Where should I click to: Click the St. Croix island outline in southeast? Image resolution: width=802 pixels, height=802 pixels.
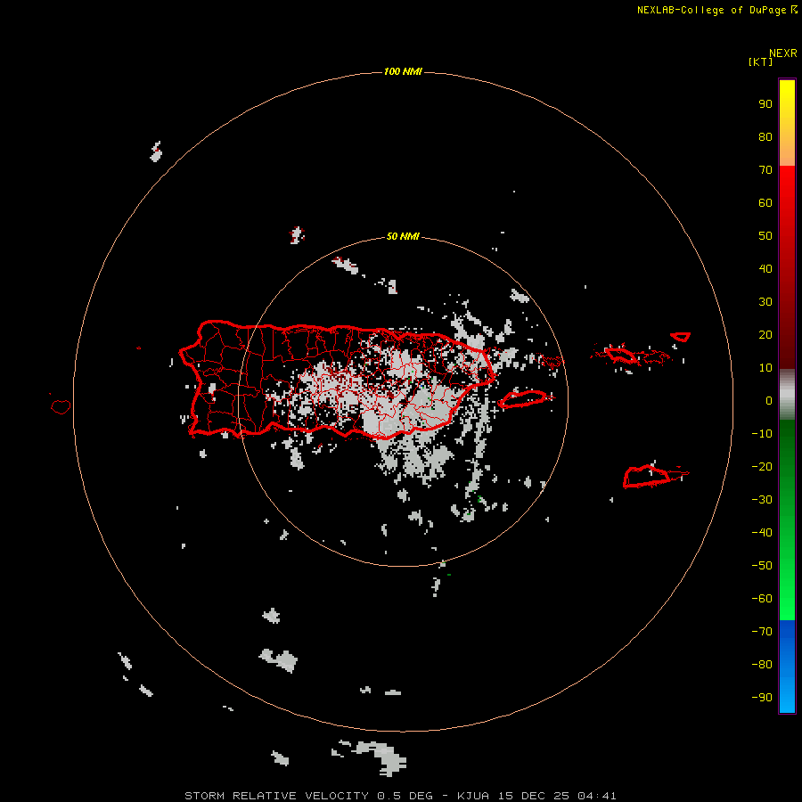click(646, 477)
